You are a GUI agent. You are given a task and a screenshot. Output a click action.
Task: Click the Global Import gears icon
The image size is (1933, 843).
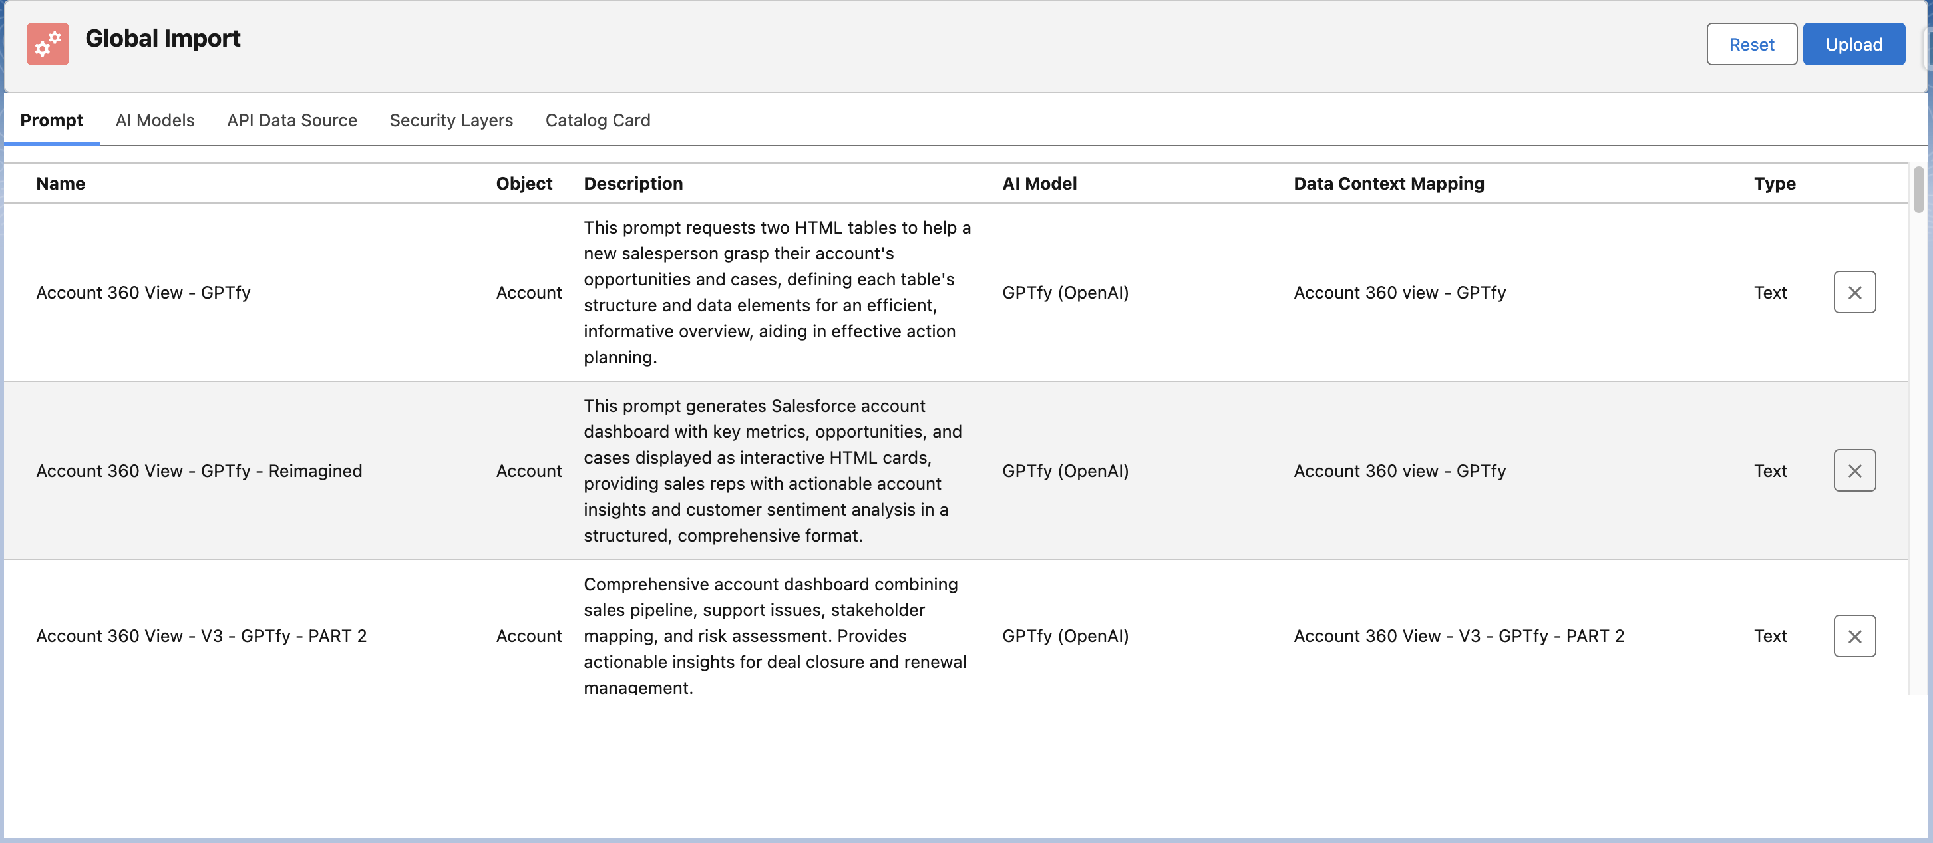tap(47, 43)
